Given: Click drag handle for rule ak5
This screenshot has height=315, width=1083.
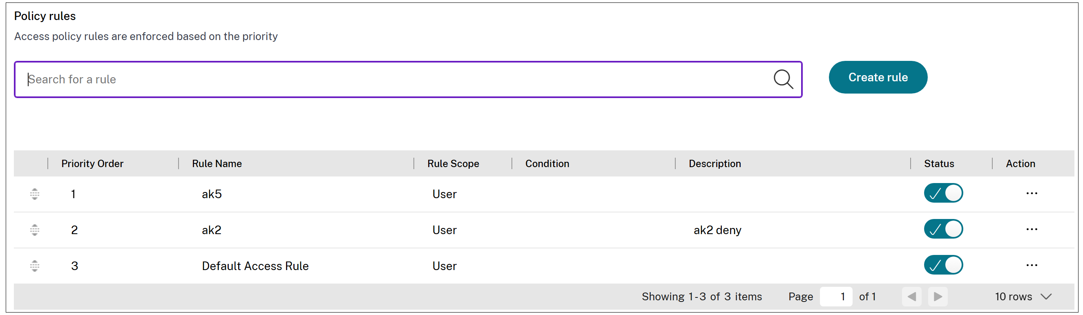Looking at the screenshot, I should [x=35, y=194].
